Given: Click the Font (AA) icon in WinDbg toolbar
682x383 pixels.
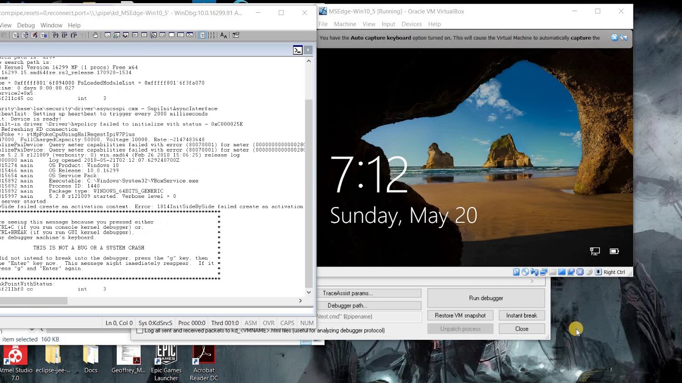Looking at the screenshot, I should click(224, 35).
